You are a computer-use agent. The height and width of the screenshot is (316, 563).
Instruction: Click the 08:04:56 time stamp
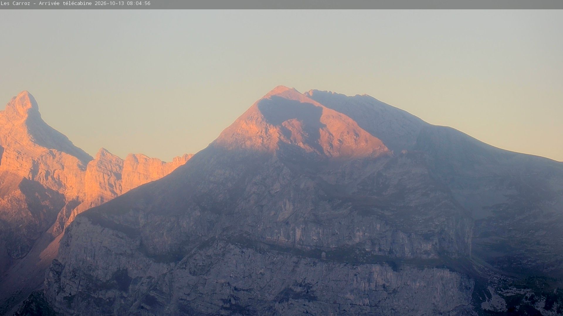(x=138, y=4)
